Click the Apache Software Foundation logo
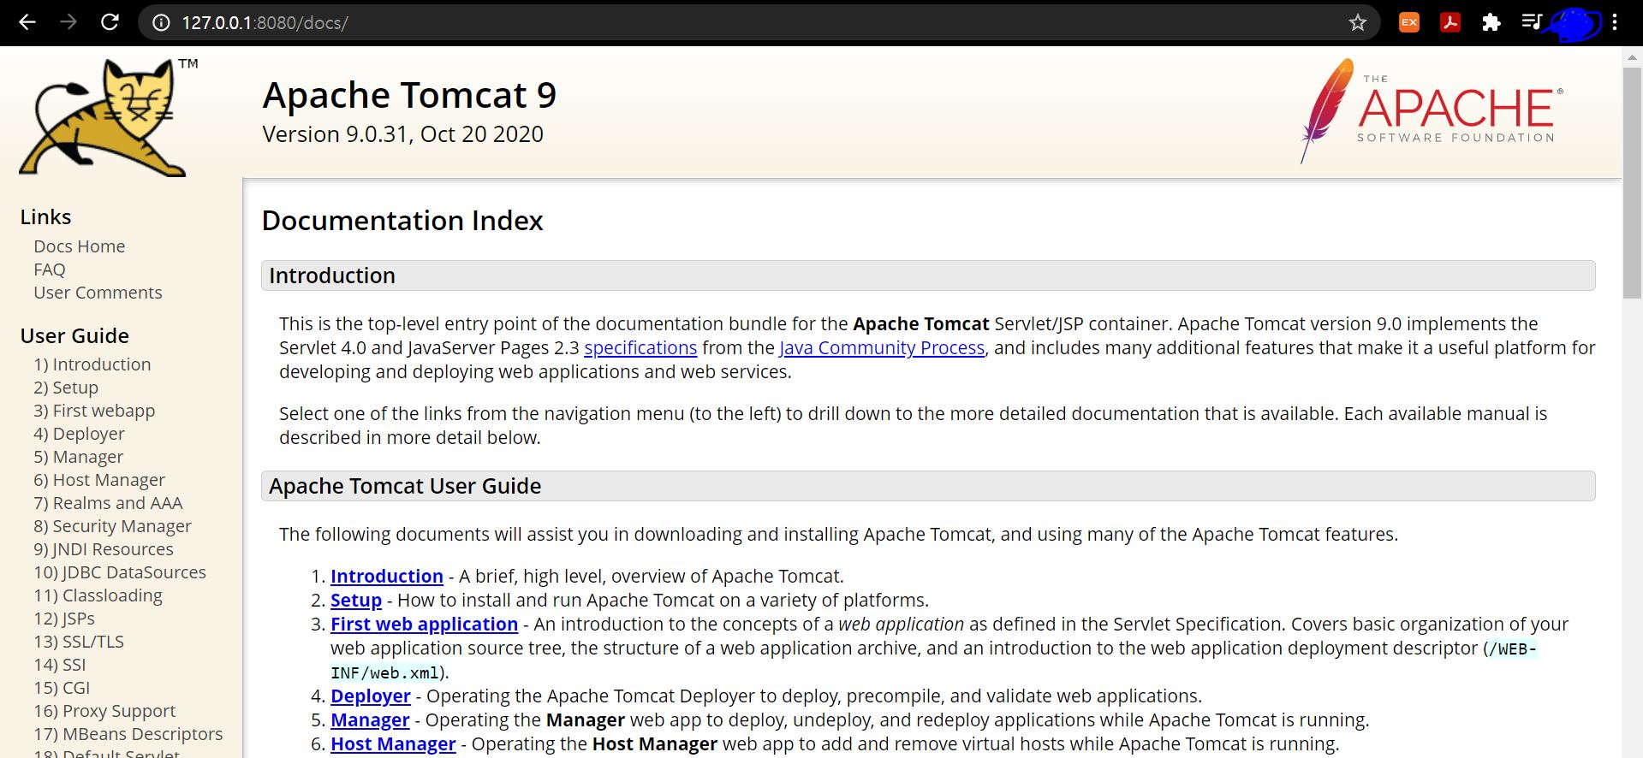The height and width of the screenshot is (758, 1643). (1432, 111)
